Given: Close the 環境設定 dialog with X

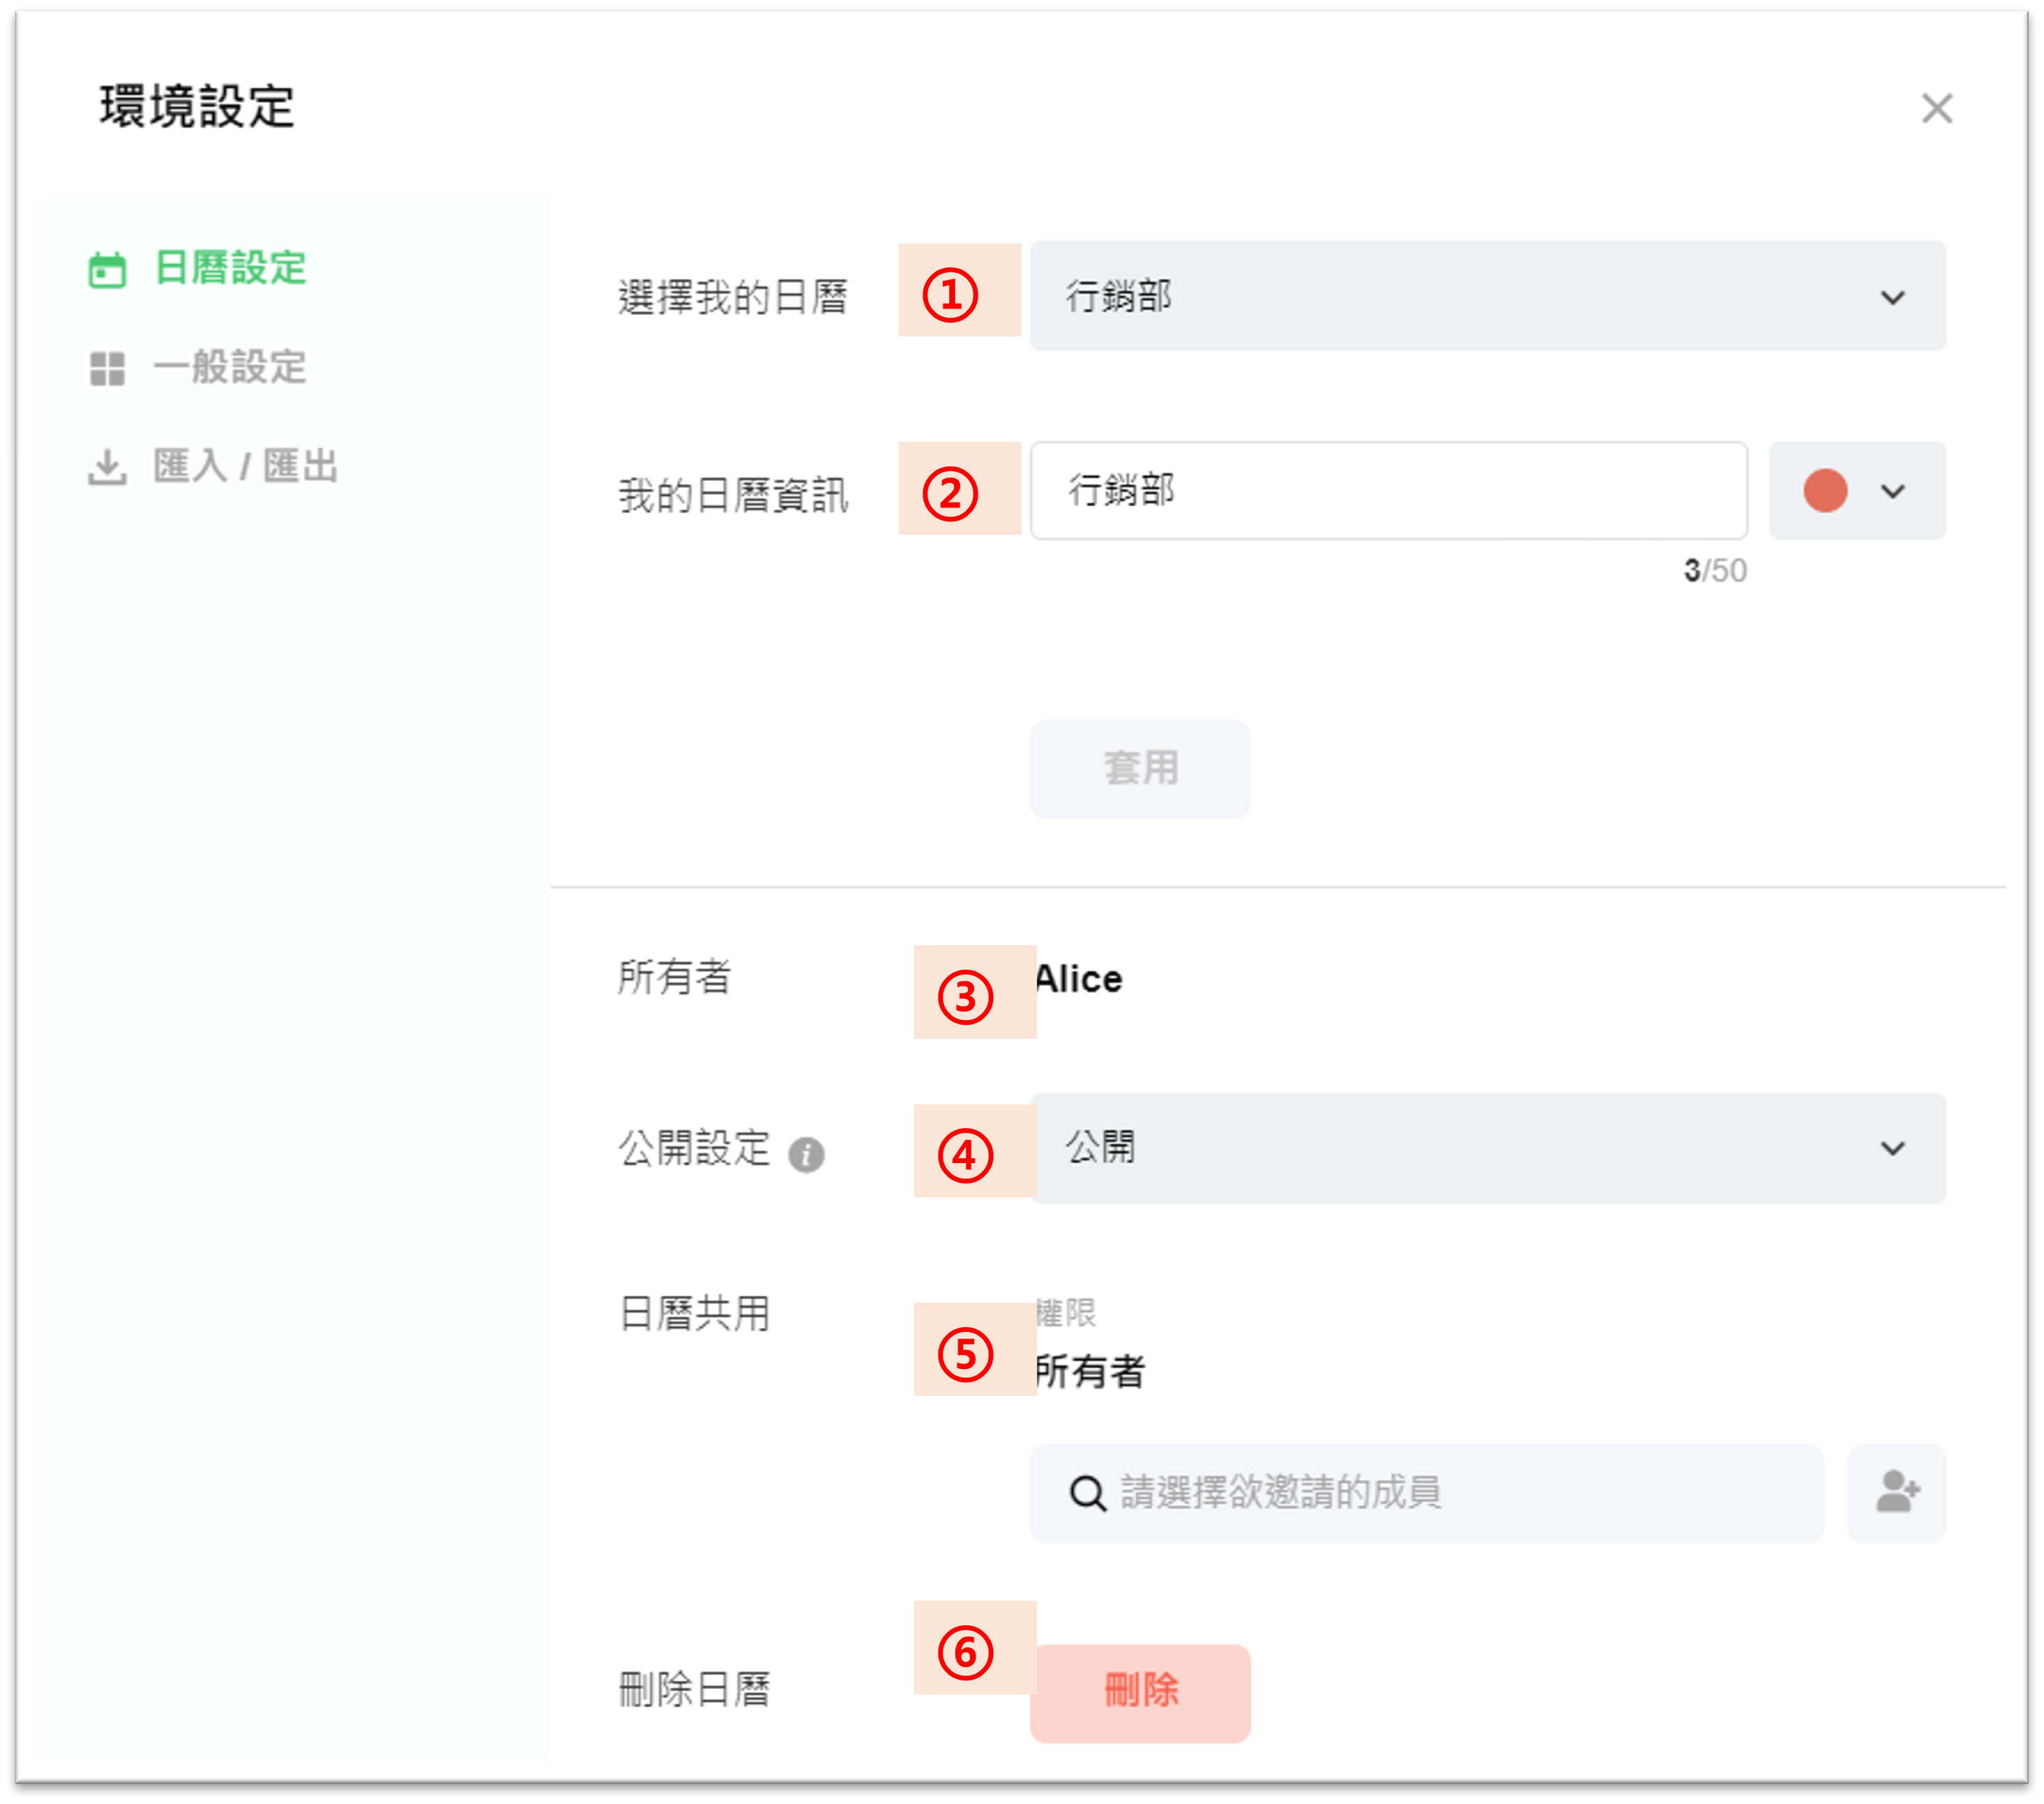Looking at the screenshot, I should coord(1936,108).
